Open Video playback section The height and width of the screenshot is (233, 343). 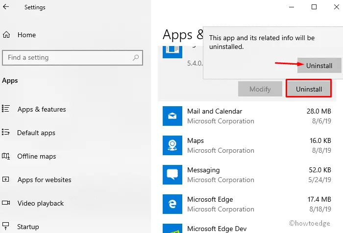pos(41,203)
